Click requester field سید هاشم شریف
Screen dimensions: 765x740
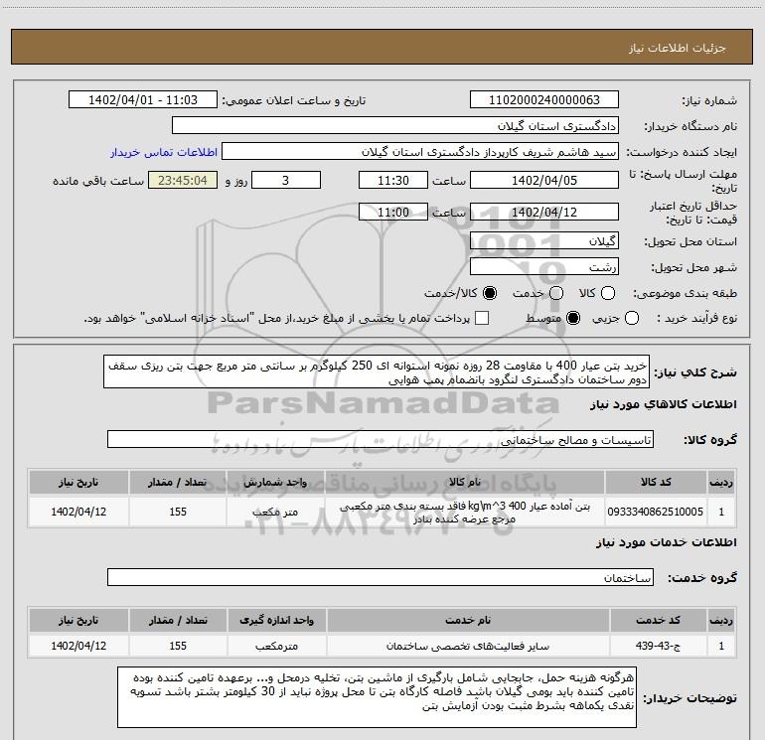(x=420, y=152)
